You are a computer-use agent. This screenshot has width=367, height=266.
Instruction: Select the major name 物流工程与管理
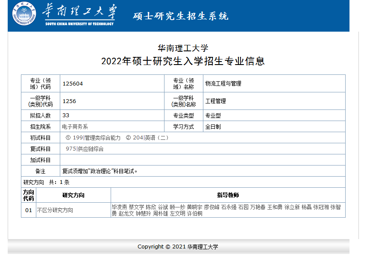tap(223, 84)
